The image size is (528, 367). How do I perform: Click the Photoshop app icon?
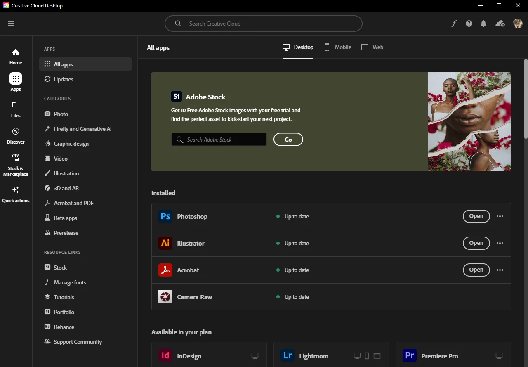[165, 216]
